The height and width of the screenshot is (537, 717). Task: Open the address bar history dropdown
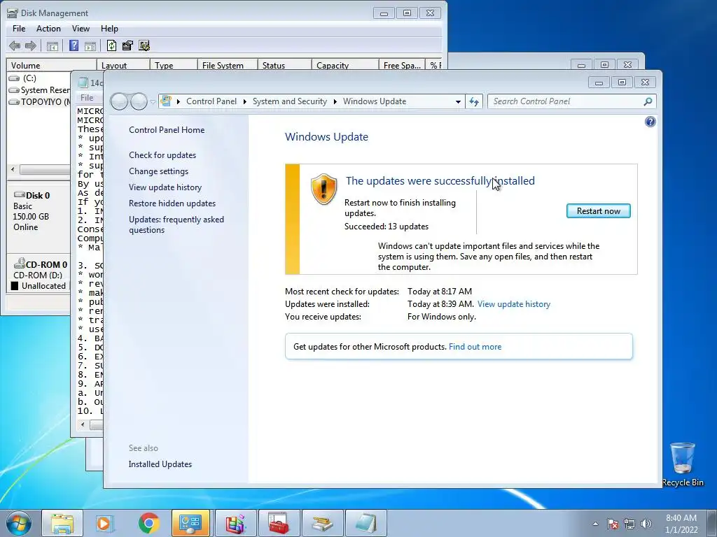click(458, 102)
